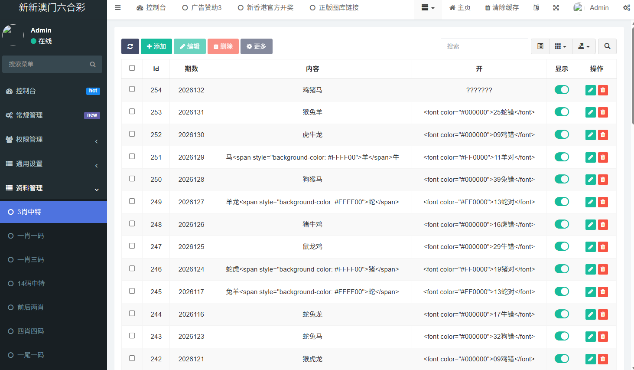Click the hamburger sidebar collapse icon
This screenshot has width=634, height=370.
coord(117,8)
